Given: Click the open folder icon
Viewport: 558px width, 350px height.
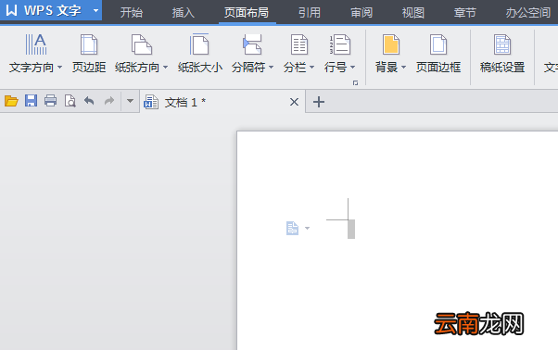Looking at the screenshot, I should (x=11, y=101).
